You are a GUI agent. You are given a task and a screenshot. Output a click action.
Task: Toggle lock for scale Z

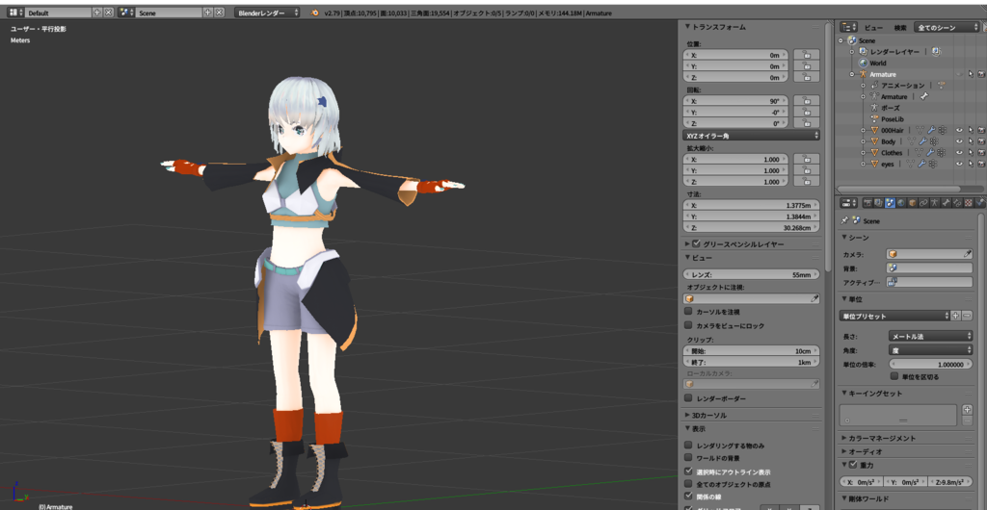coord(807,182)
